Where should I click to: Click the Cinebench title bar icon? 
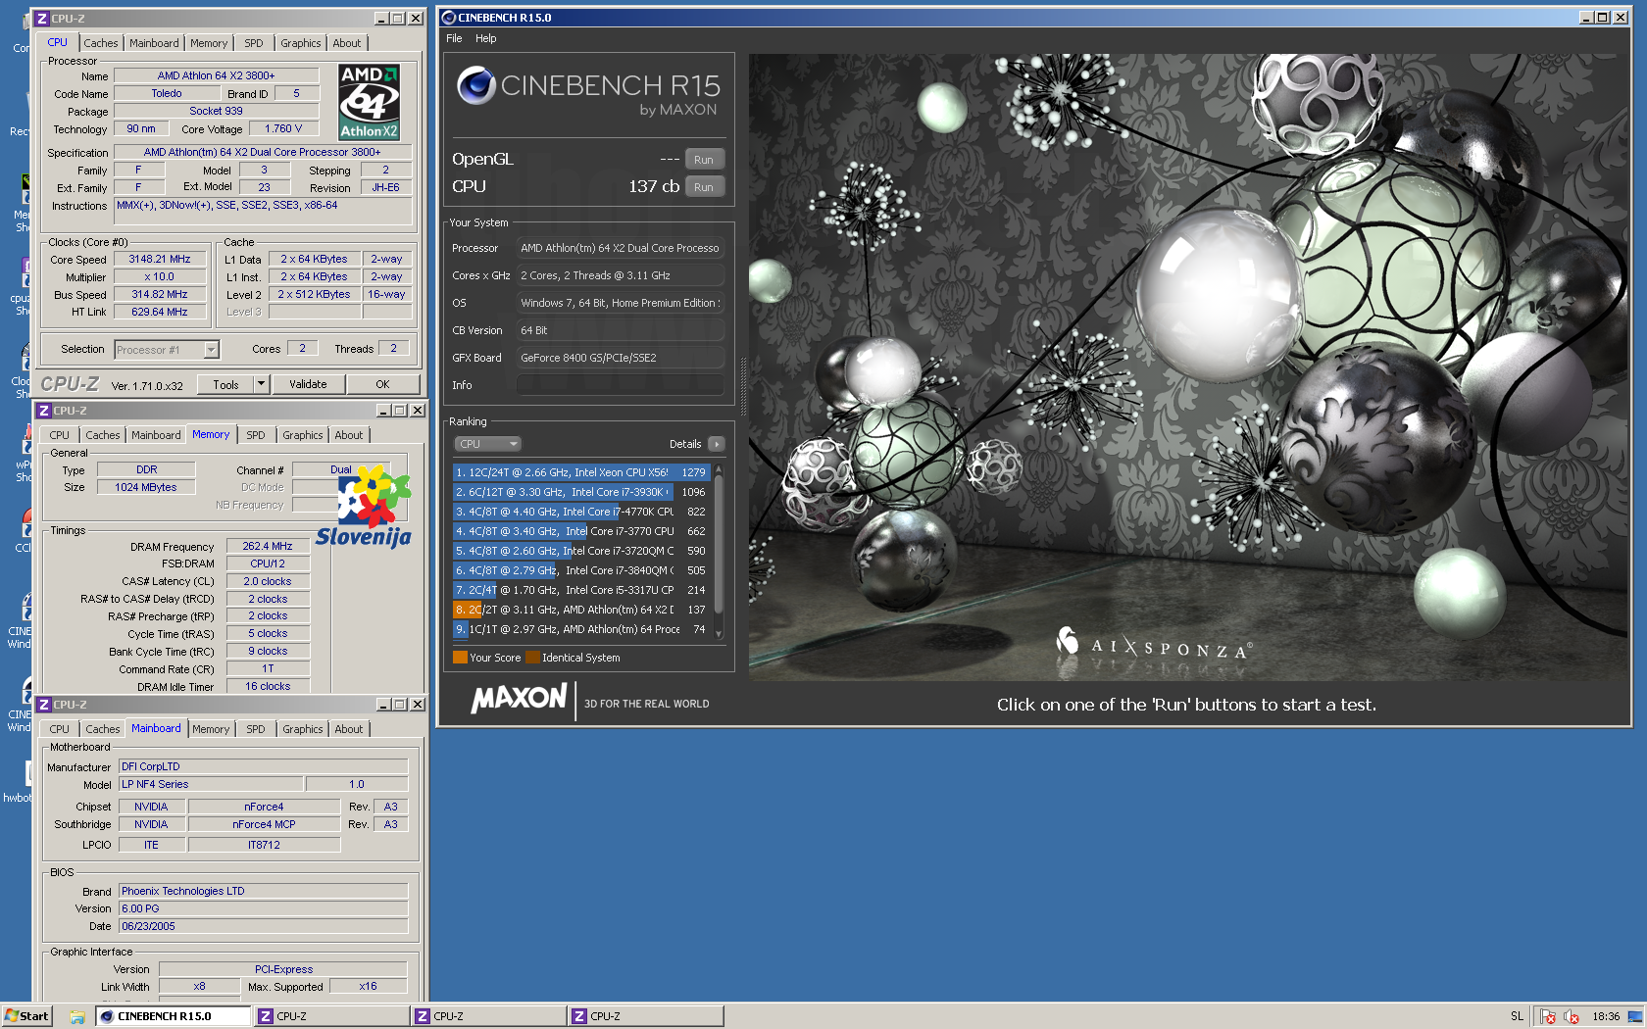tap(449, 18)
